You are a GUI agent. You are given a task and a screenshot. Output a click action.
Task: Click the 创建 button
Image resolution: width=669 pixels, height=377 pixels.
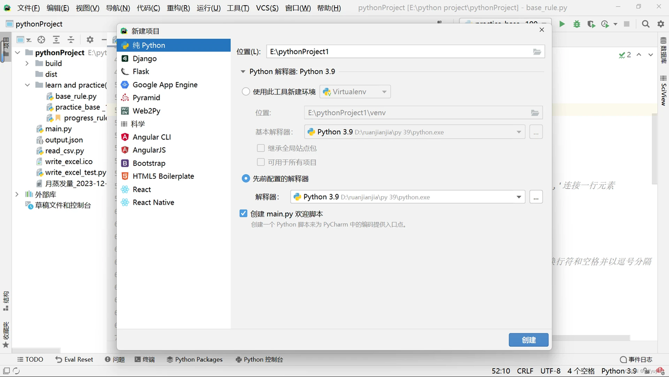[529, 340]
